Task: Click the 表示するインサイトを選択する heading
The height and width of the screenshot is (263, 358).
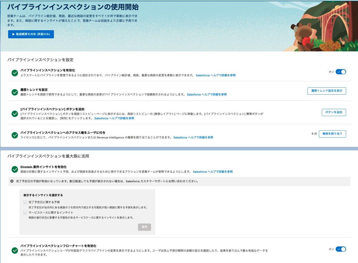Action: pyautogui.click(x=43, y=195)
